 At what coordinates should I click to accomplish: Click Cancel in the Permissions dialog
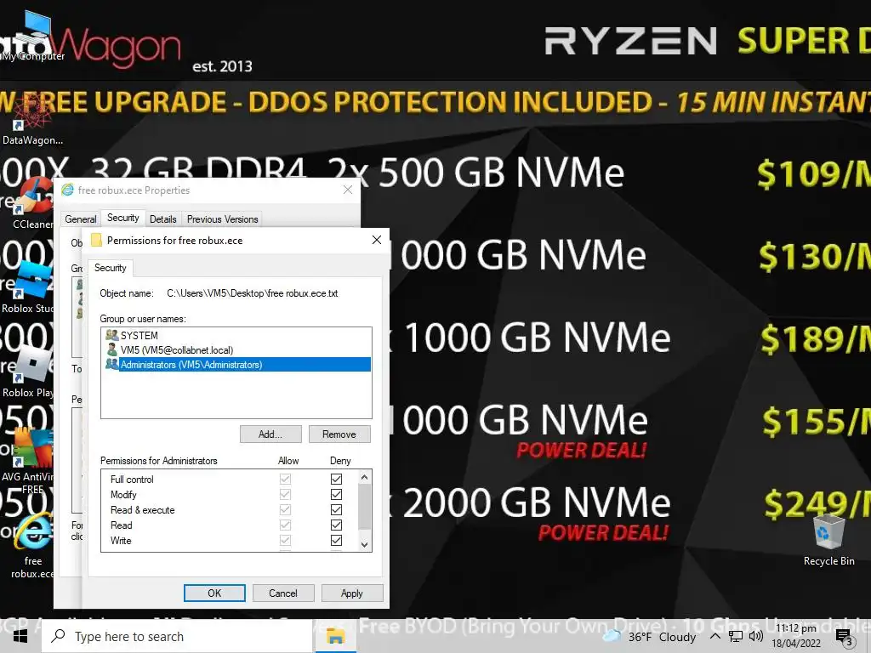(x=283, y=593)
